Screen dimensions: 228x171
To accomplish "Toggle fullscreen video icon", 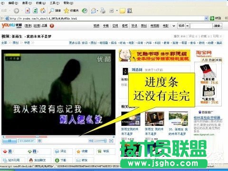I will [111, 141].
